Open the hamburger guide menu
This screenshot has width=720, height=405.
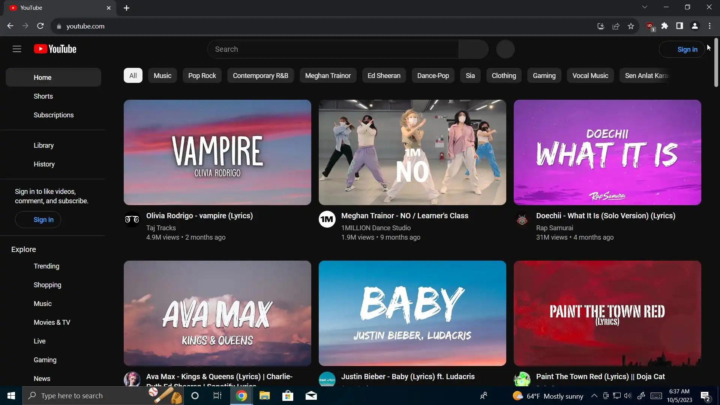tap(17, 49)
